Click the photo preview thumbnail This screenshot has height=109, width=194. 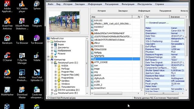tap(64, 21)
